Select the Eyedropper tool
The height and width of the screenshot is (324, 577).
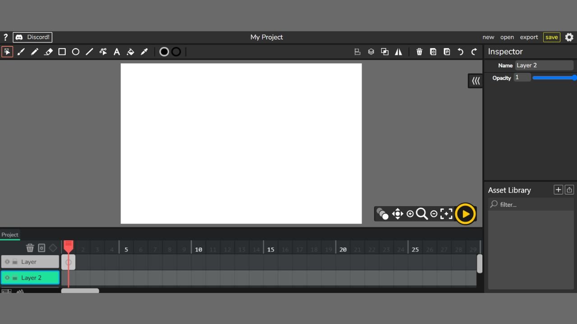144,52
